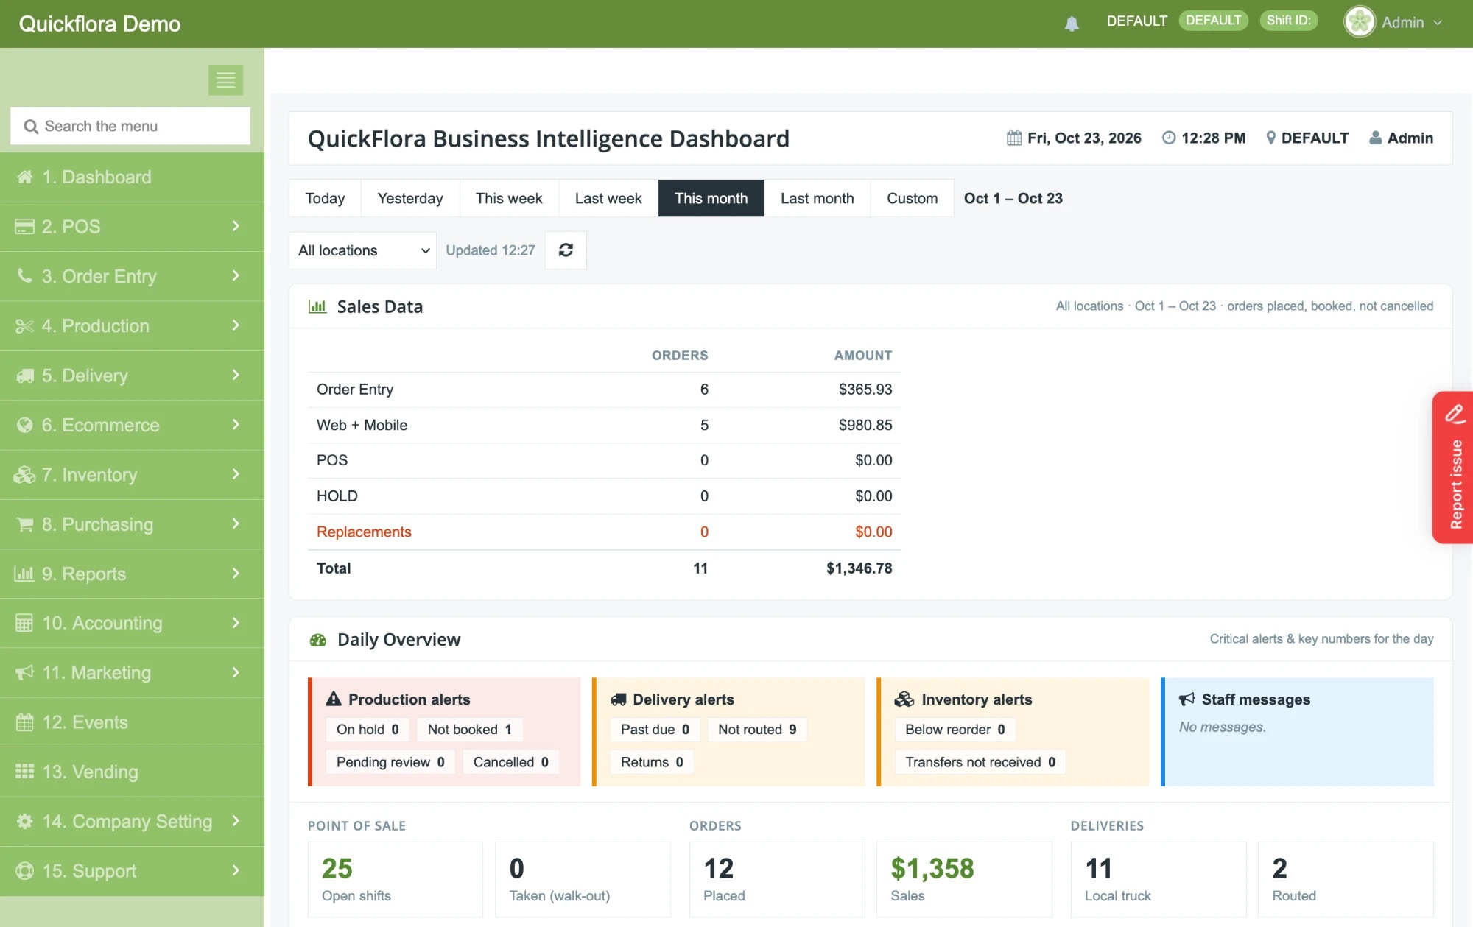
Task: Click the refresh data icon
Action: tap(566, 250)
